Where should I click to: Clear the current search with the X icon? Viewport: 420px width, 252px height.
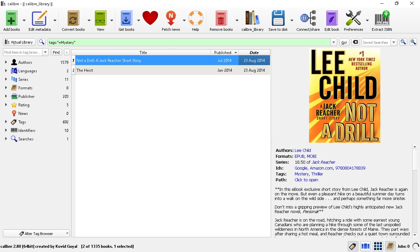(x=355, y=42)
